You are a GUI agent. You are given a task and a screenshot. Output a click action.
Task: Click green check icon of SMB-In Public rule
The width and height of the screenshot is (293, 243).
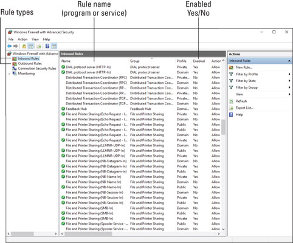[x=63, y=213]
